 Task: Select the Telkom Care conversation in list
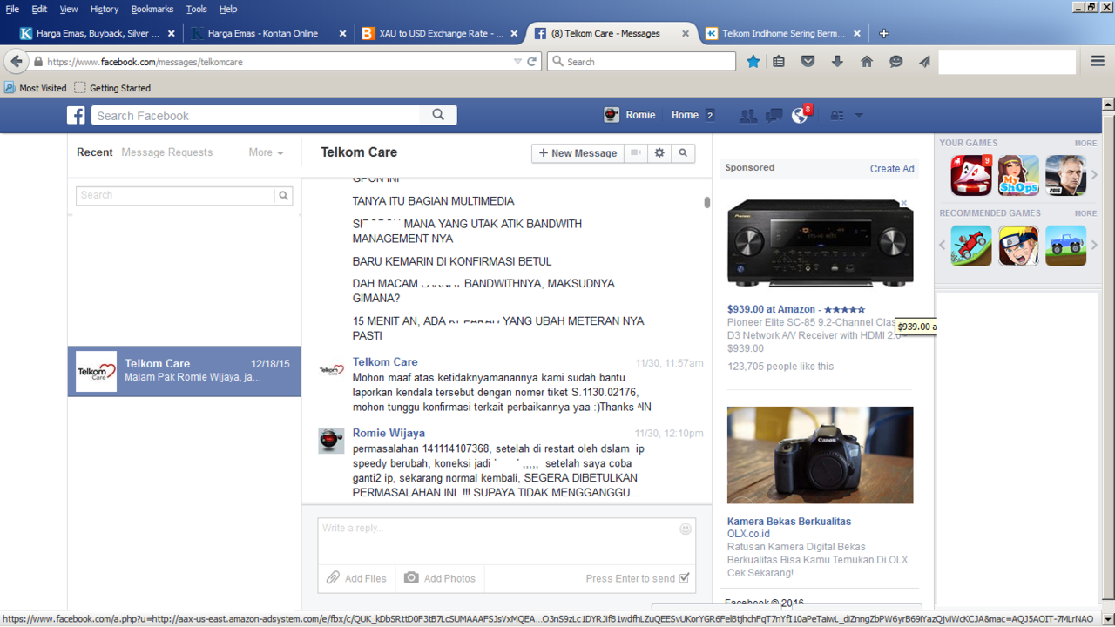tap(185, 372)
